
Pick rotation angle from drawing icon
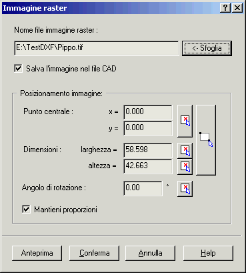(185, 189)
